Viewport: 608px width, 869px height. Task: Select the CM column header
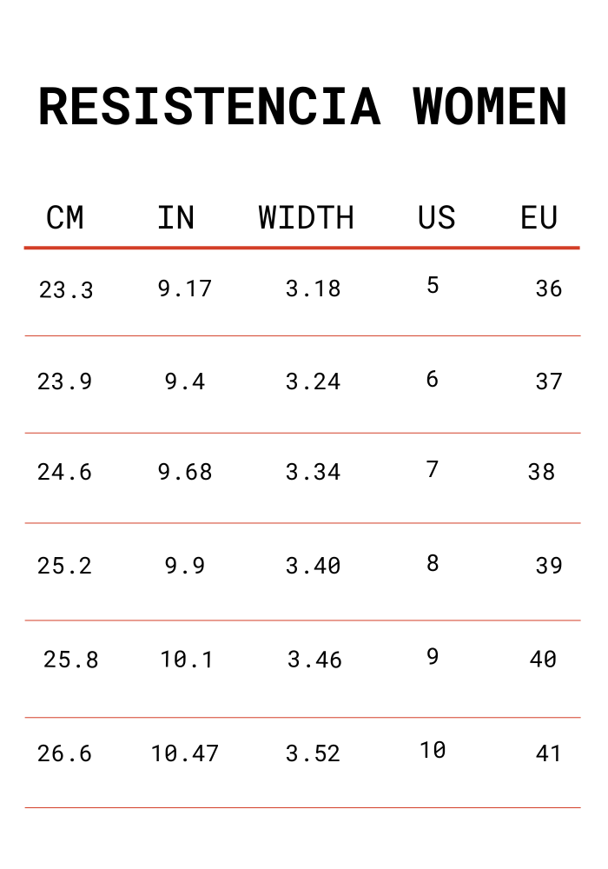click(65, 217)
